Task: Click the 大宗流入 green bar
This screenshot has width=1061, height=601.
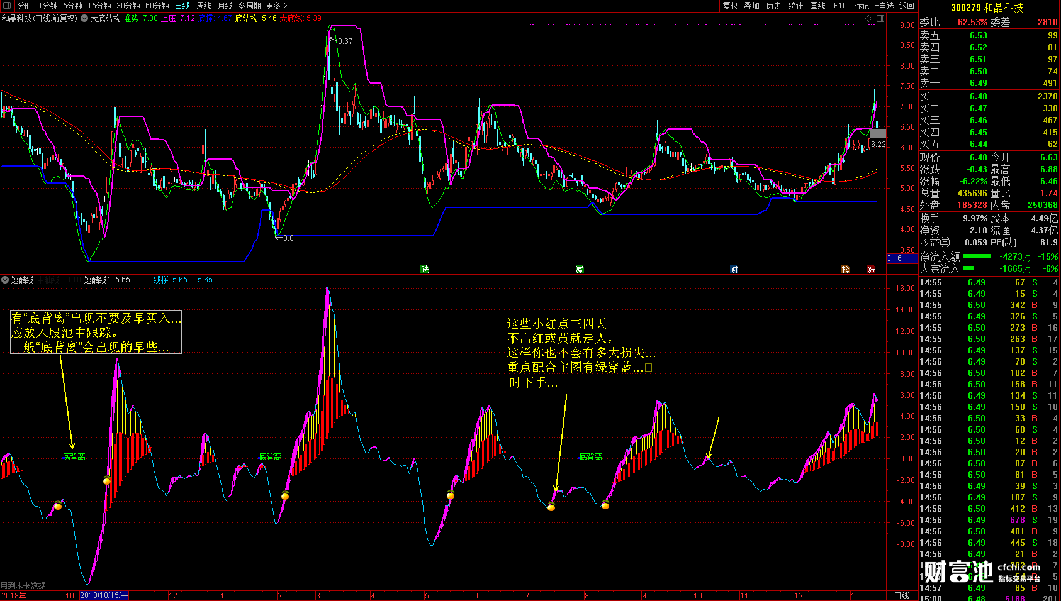Action: tap(968, 268)
